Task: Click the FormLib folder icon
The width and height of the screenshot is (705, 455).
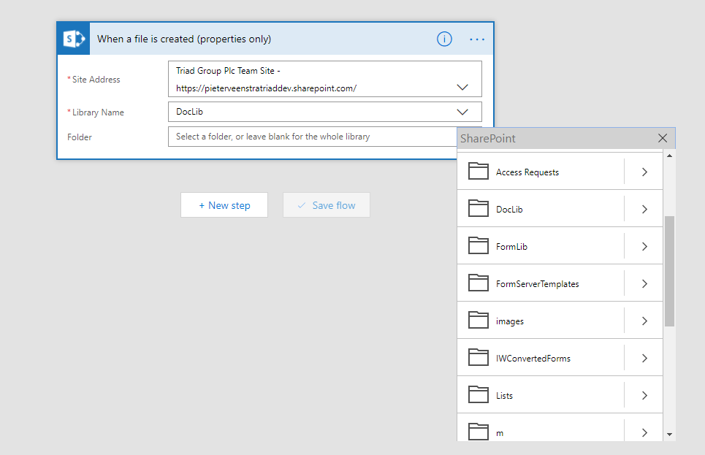Action: pos(478,245)
